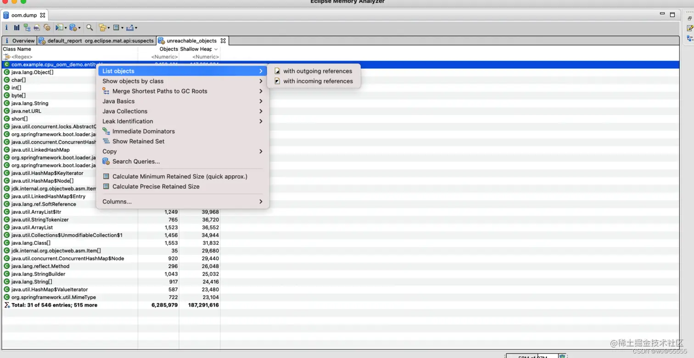
Task: Open the Thread Overview gear icon
Action: click(x=46, y=28)
